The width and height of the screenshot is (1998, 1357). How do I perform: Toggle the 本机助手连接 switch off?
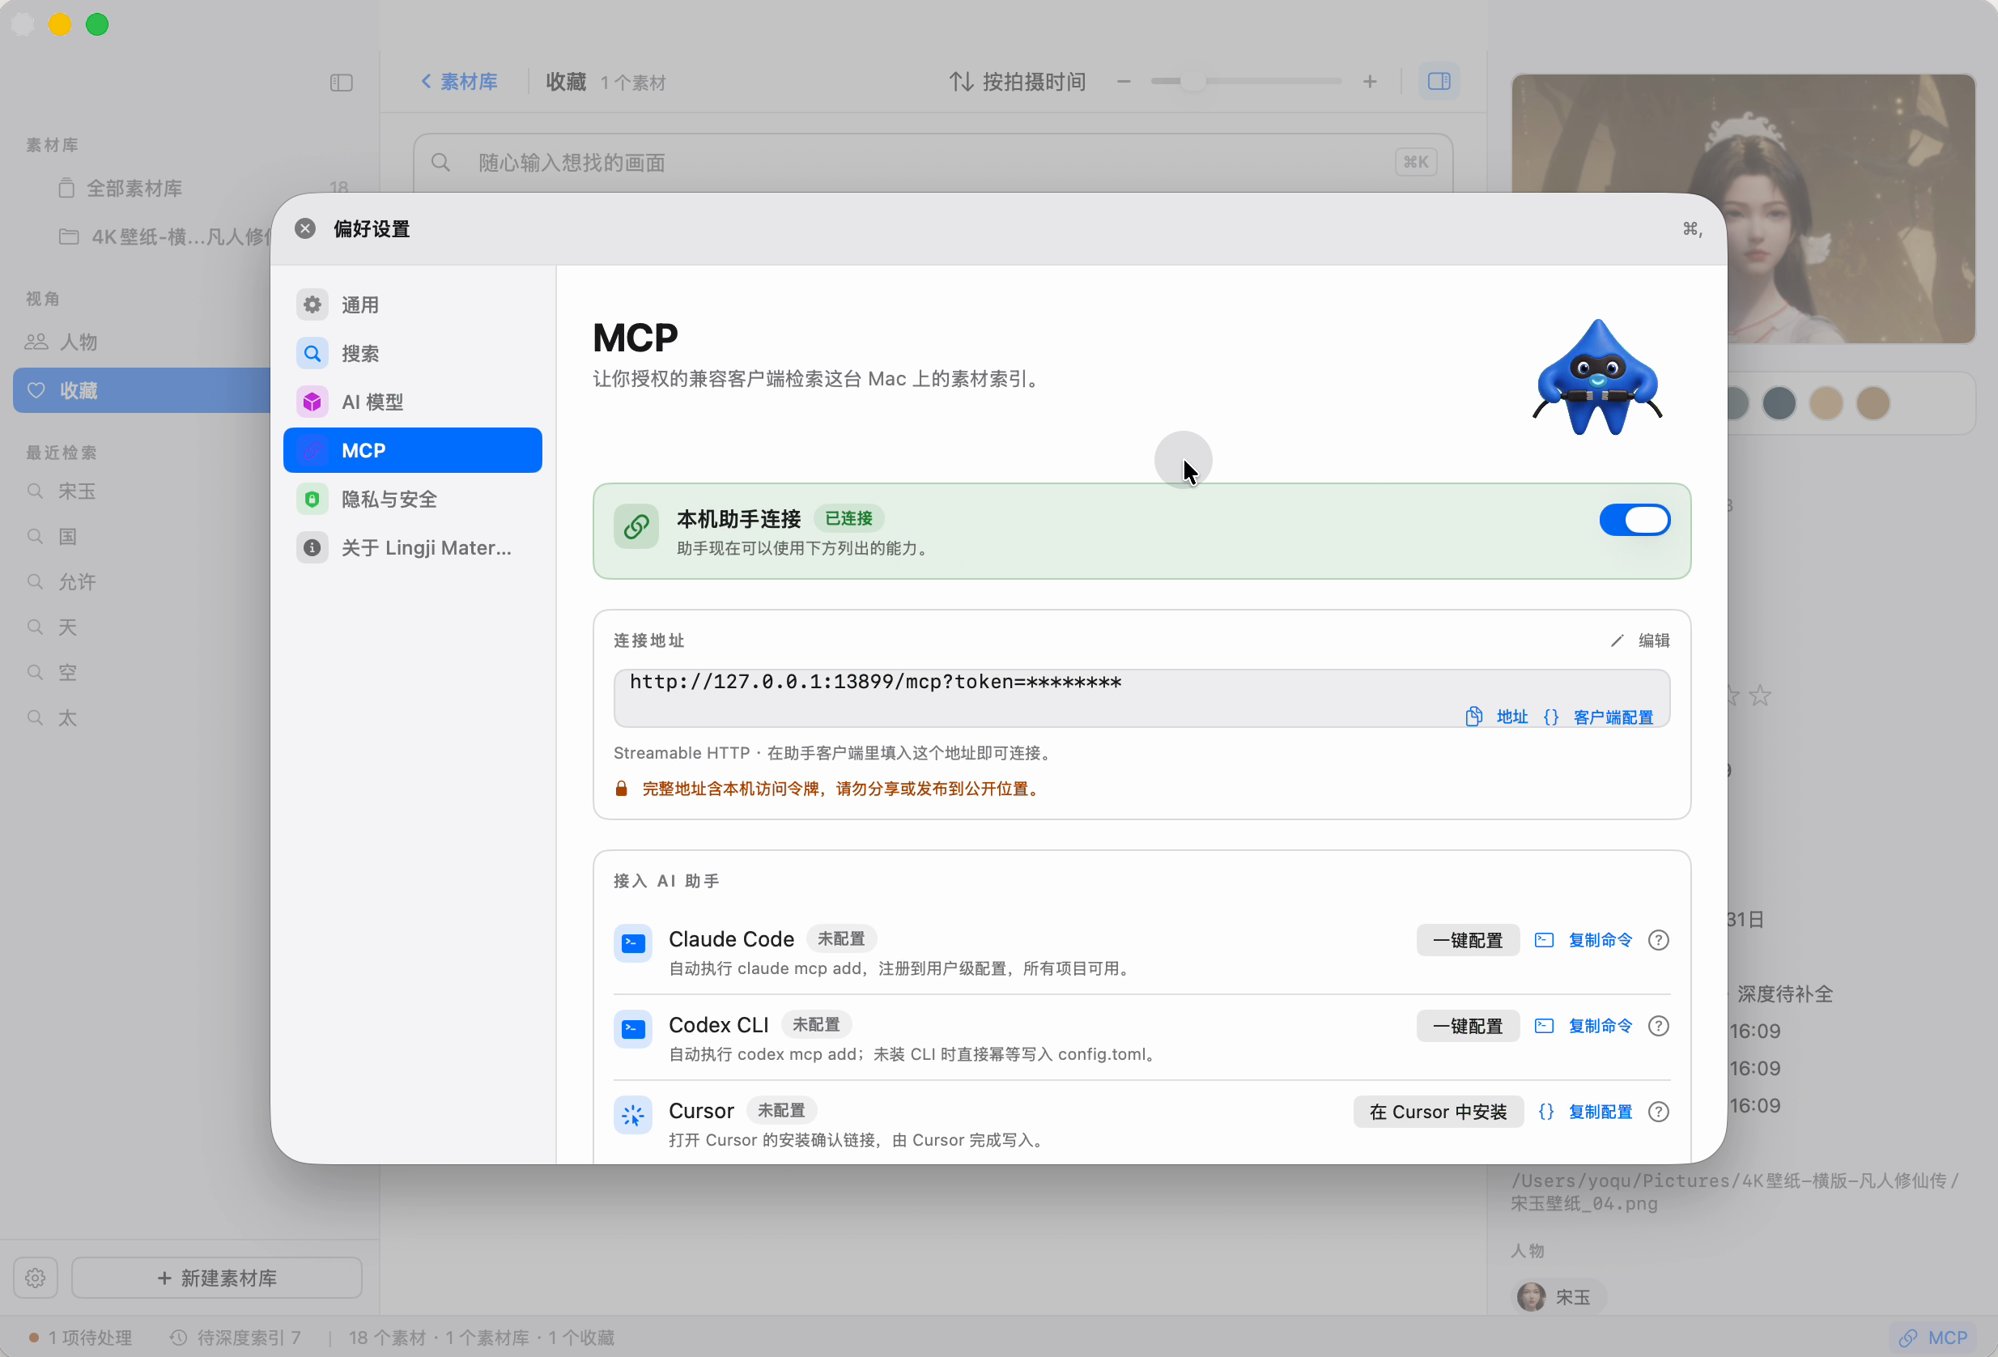coord(1634,521)
